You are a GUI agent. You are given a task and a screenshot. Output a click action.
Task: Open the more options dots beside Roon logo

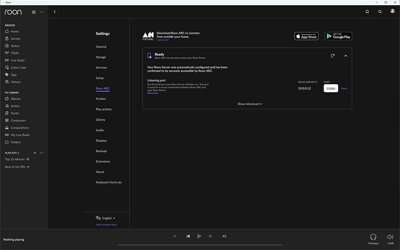point(42,12)
